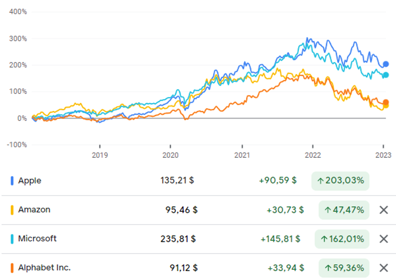Image resolution: width=396 pixels, height=280 pixels.
Task: Click the 300% y-axis label
Action: point(18,39)
